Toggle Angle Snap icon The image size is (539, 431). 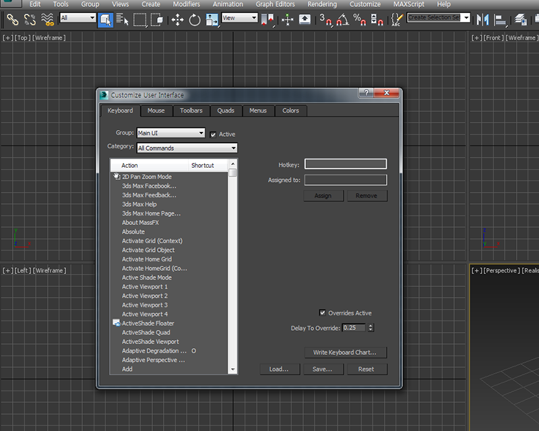click(x=342, y=20)
